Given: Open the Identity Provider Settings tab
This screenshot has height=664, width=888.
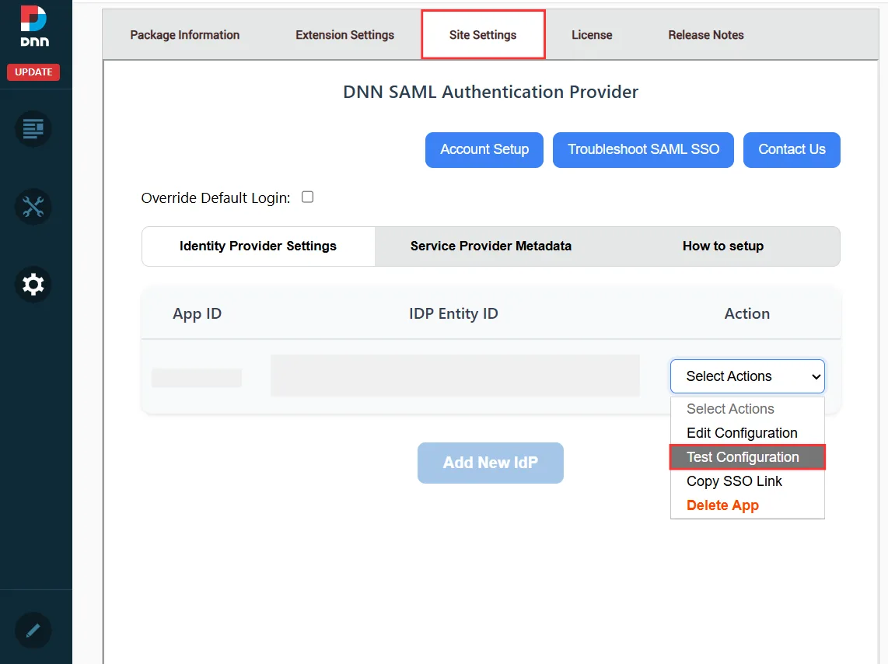Looking at the screenshot, I should click(x=258, y=246).
